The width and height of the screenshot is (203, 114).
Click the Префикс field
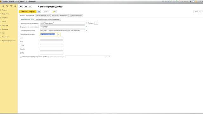[x=96, y=23]
